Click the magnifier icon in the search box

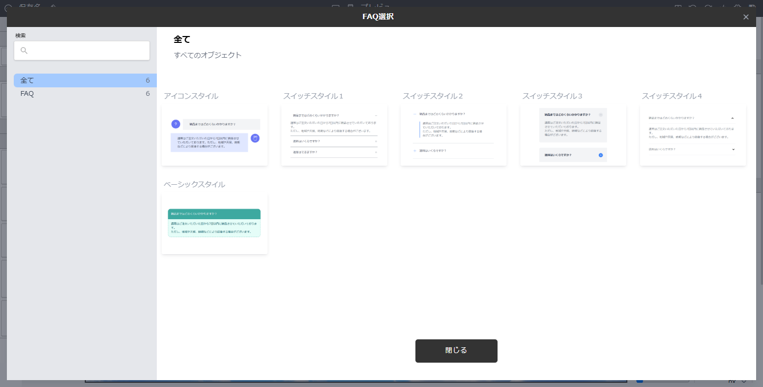(24, 51)
